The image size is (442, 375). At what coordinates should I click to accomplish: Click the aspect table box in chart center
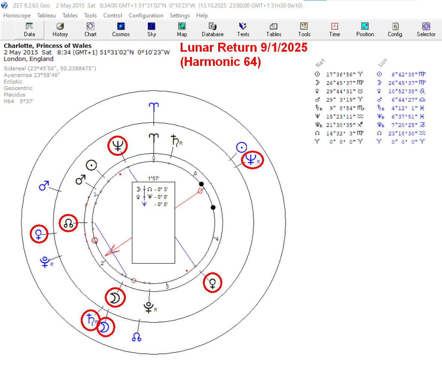[x=153, y=223]
